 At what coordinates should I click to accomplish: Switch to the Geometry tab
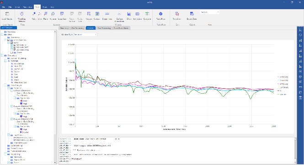pos(64,28)
